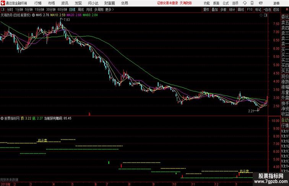Click the mobile phone icon
This screenshot has width=289, height=186.
pyautogui.click(x=252, y=3)
